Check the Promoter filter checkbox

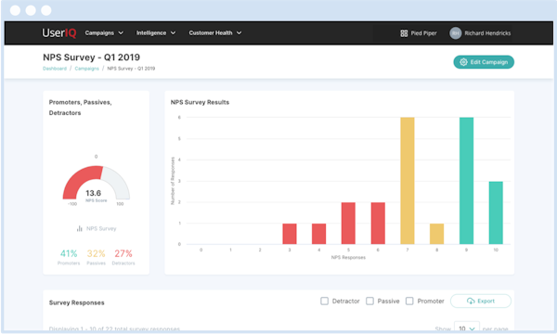click(409, 301)
